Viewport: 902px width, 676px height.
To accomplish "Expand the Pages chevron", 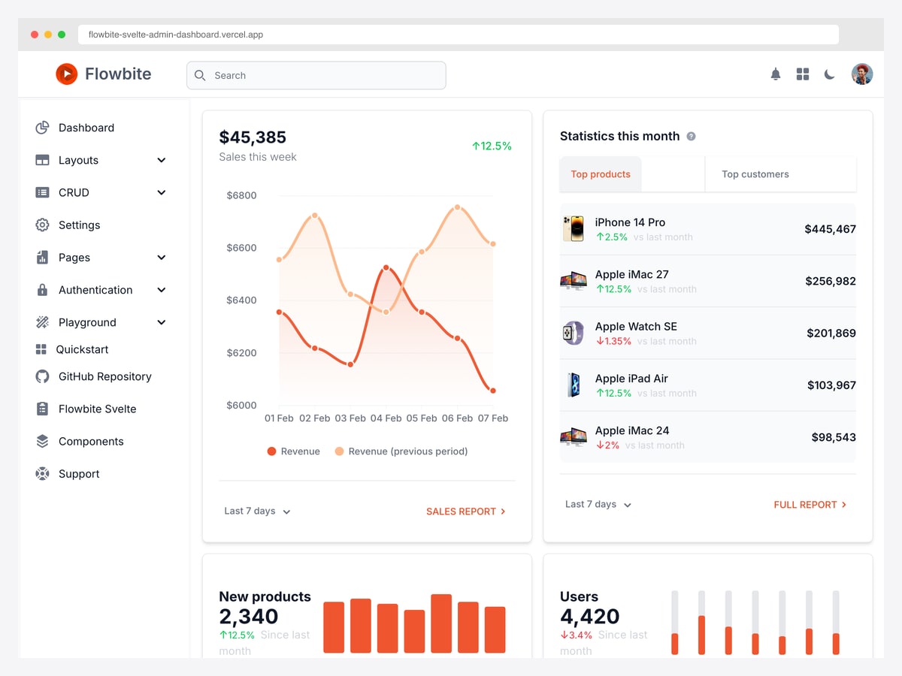I will (x=161, y=258).
